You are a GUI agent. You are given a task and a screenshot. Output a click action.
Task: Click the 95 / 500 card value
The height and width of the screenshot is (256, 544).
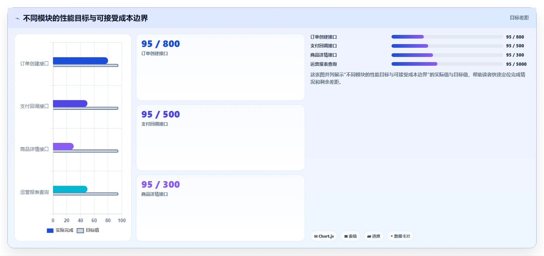[x=161, y=114]
